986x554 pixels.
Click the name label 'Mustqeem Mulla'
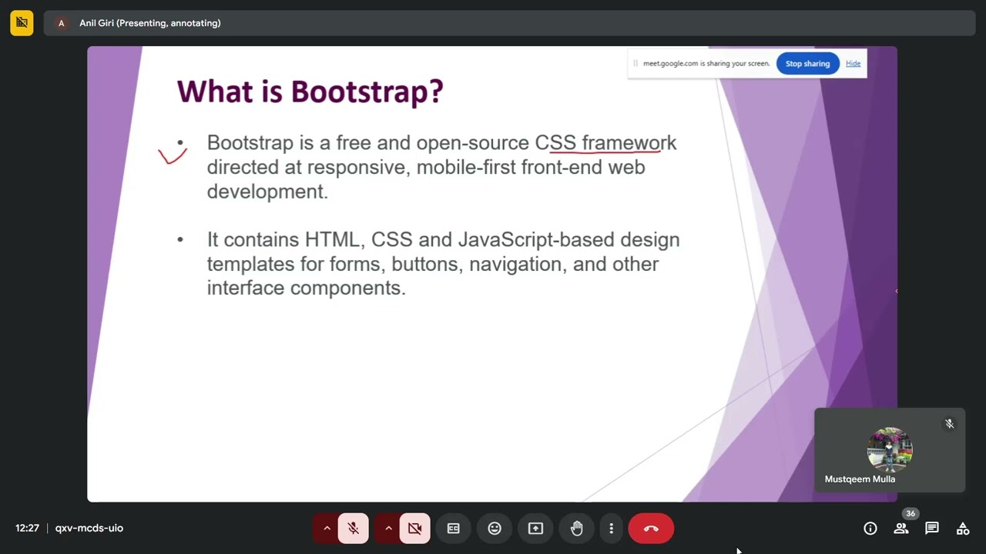pos(860,479)
